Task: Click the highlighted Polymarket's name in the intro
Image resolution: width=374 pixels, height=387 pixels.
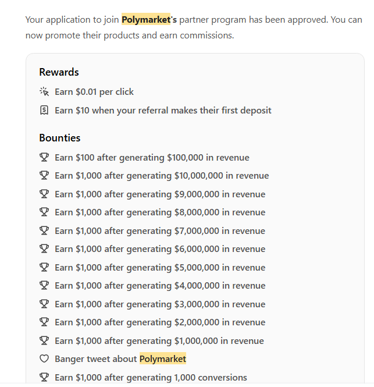Action: (149, 20)
